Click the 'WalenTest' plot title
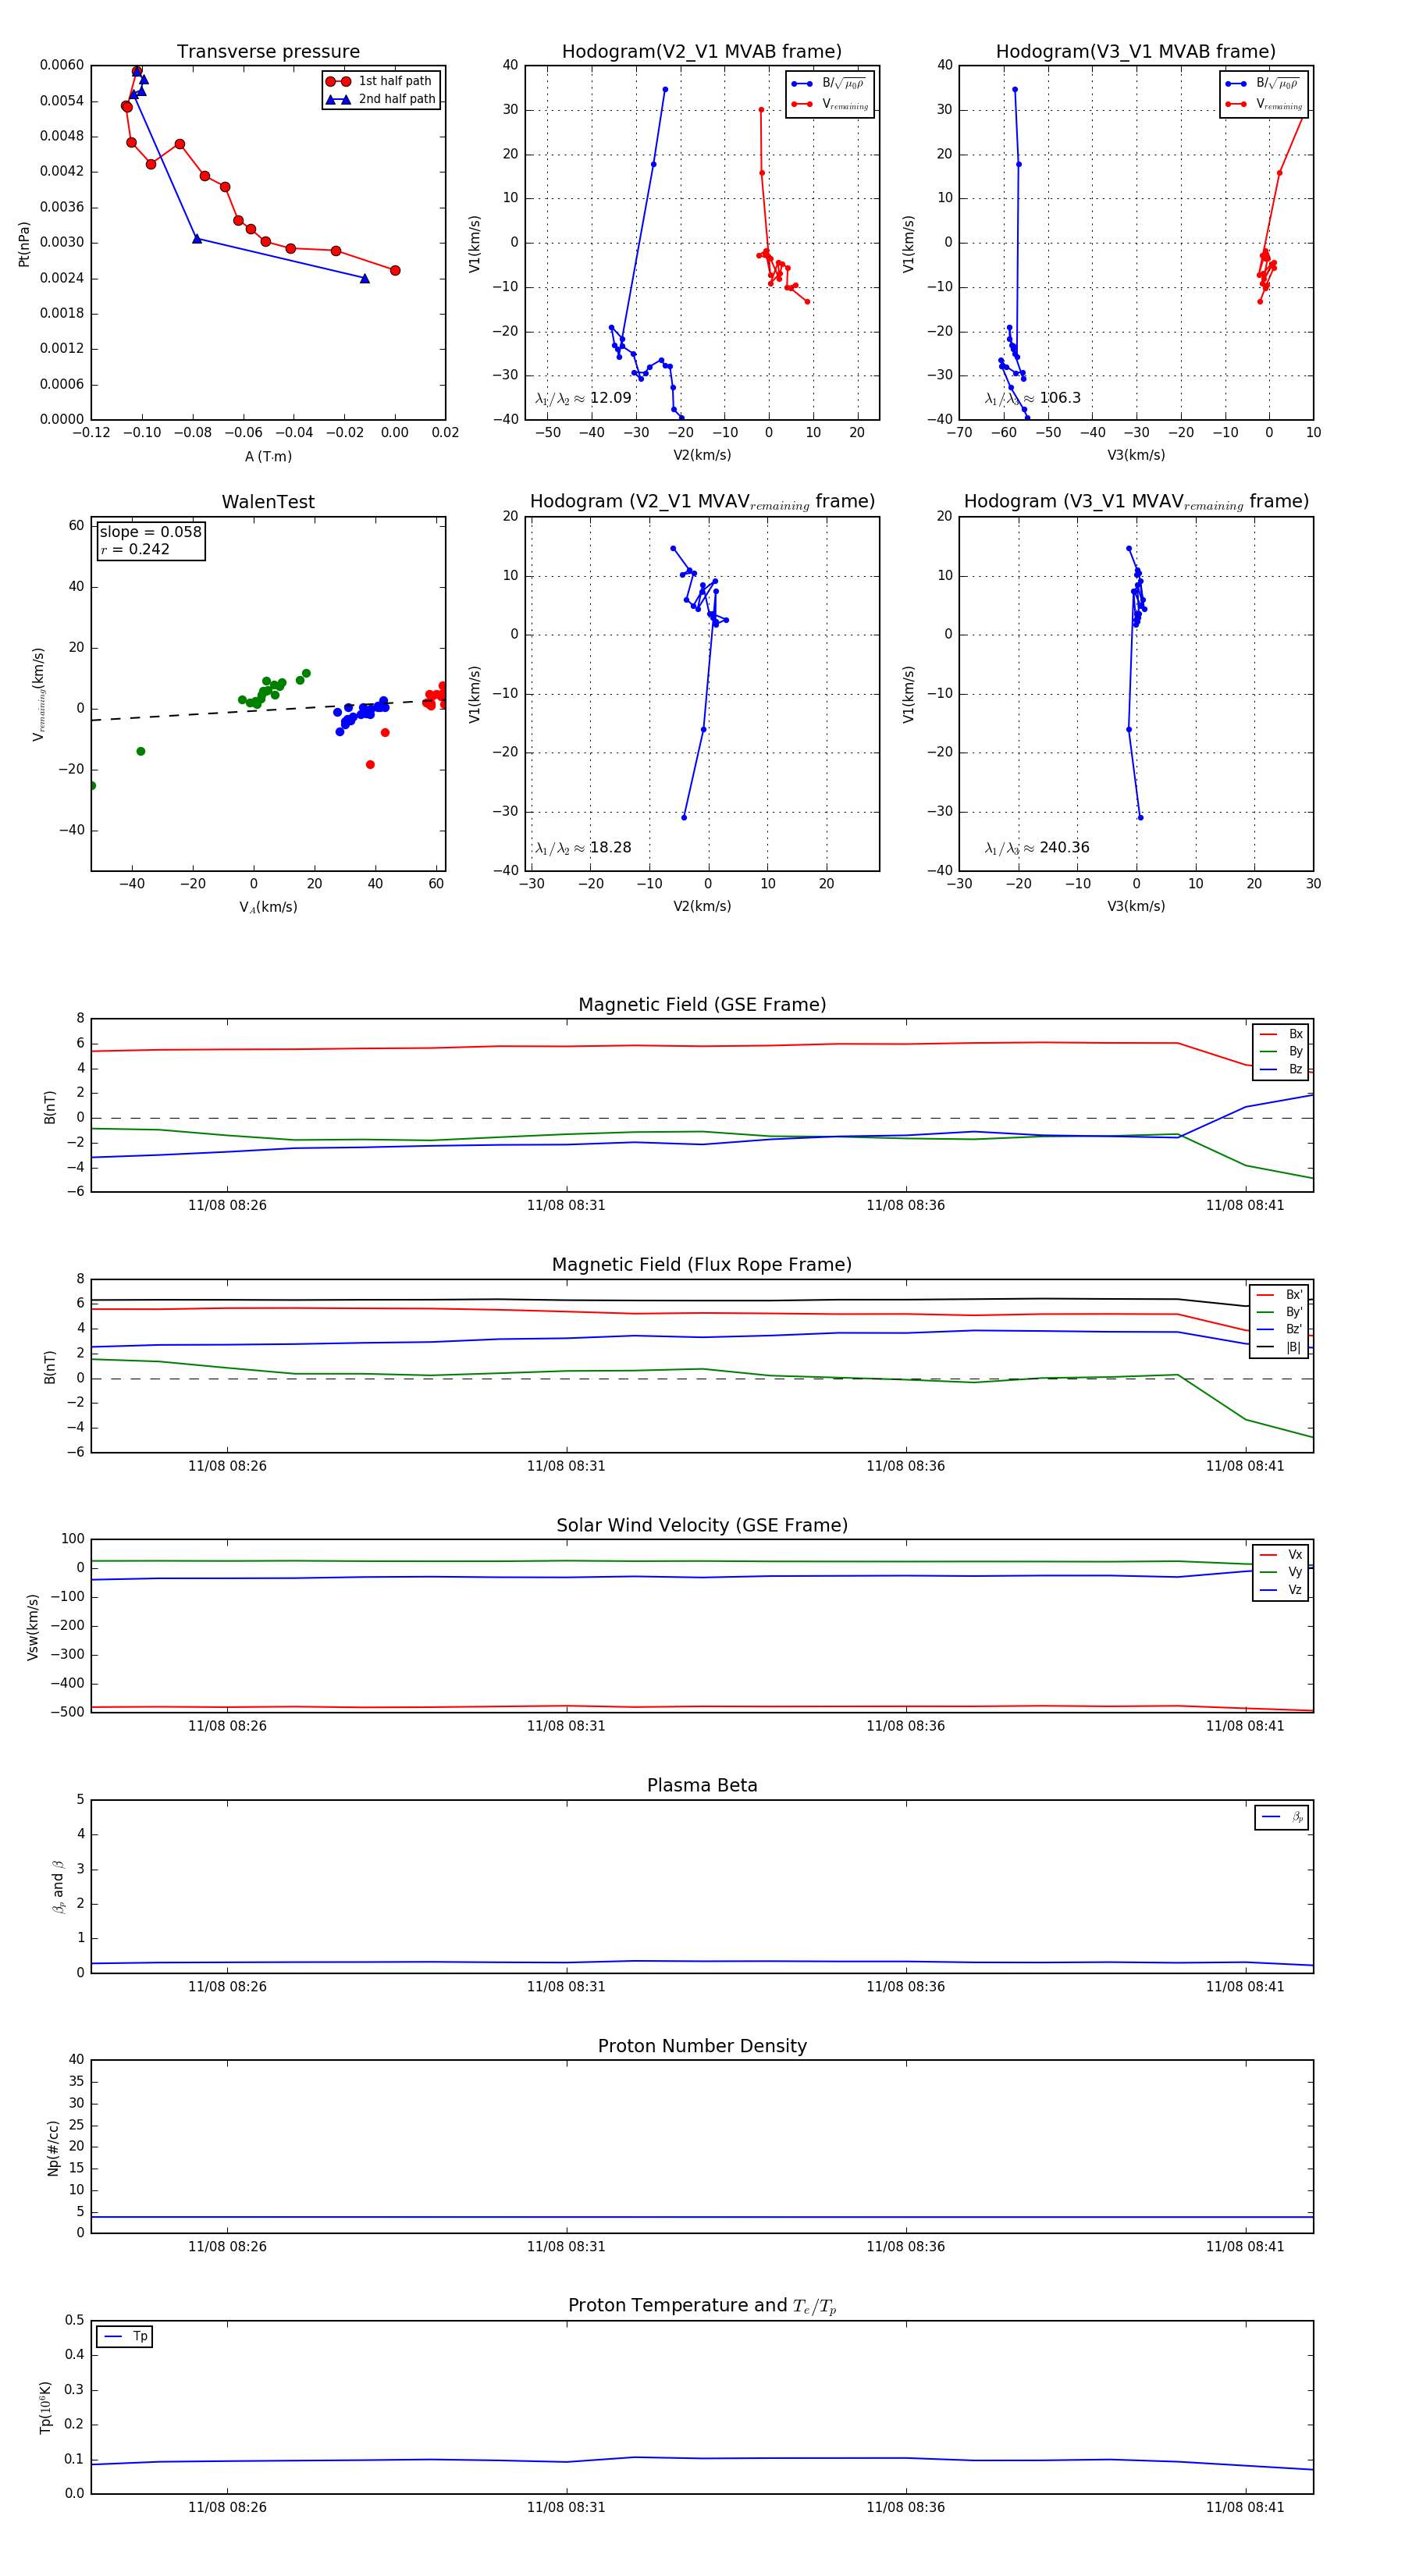Screen dimensions: 1405x2576 click(268, 502)
